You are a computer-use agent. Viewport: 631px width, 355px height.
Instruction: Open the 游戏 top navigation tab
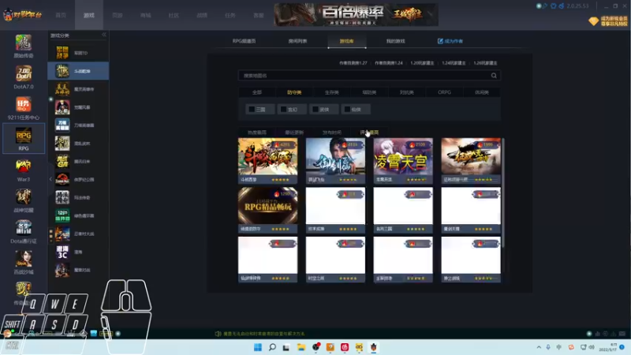click(x=89, y=15)
